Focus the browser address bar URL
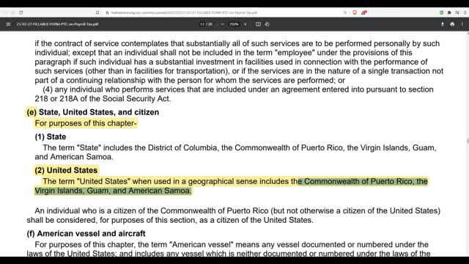Image resolution: width=469 pixels, height=264 pixels. 184,12
